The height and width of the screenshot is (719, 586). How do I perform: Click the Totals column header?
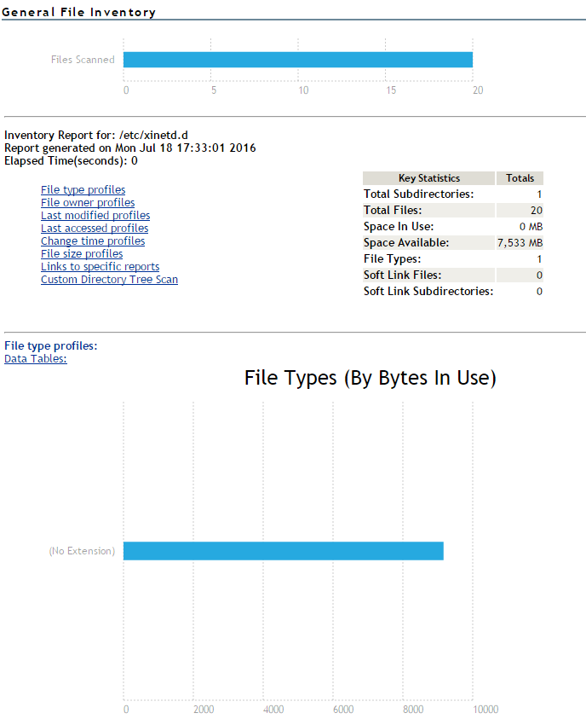(520, 178)
